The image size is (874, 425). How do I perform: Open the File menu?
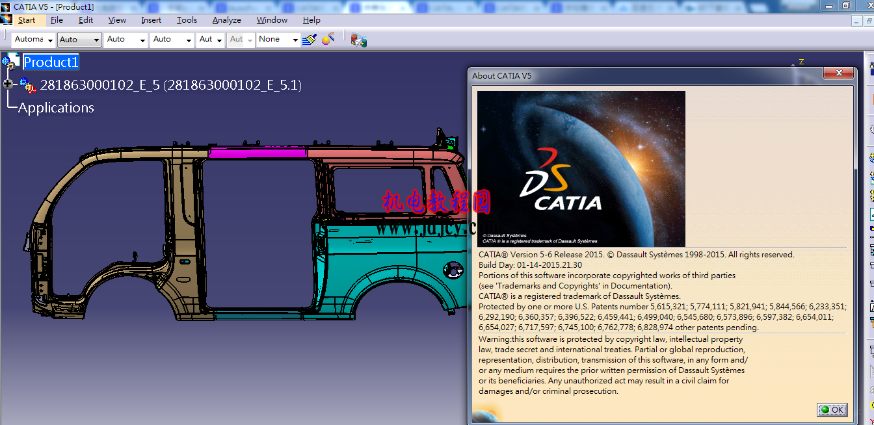click(x=57, y=20)
